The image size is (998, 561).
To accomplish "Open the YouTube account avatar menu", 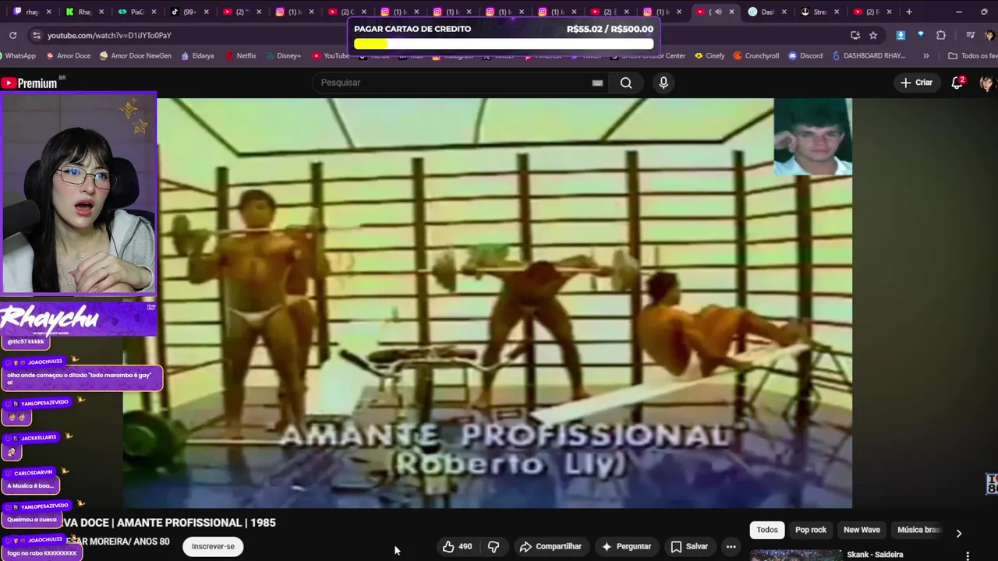I will [987, 83].
